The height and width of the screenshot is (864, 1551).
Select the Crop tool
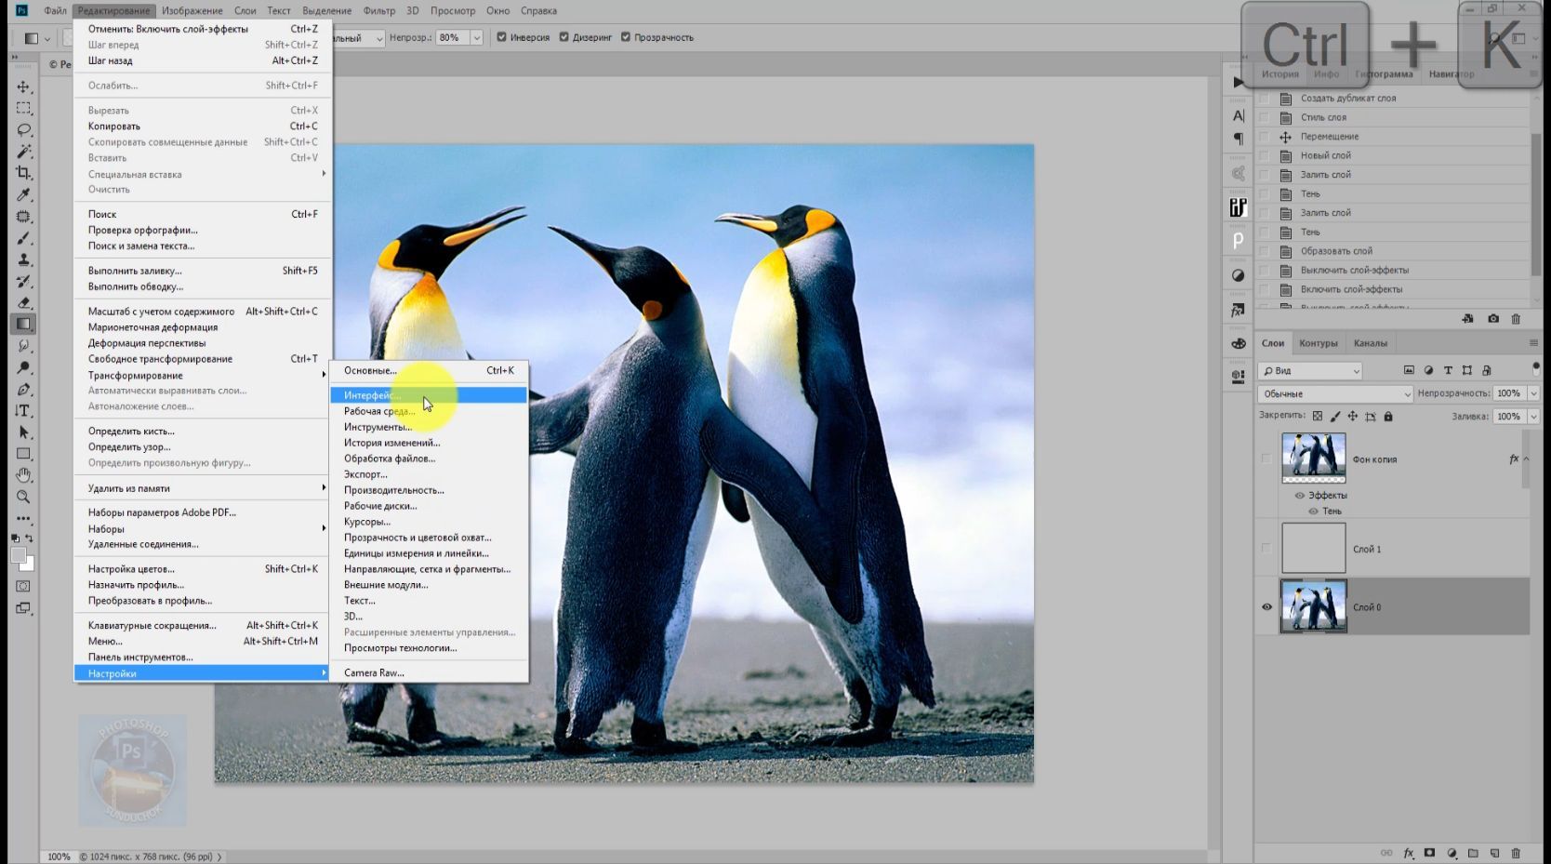[x=23, y=173]
